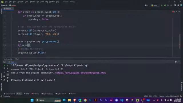Click the down arrow icon in Run console
Image resolution: width=183 pixels, height=103 pixels.
point(8,69)
